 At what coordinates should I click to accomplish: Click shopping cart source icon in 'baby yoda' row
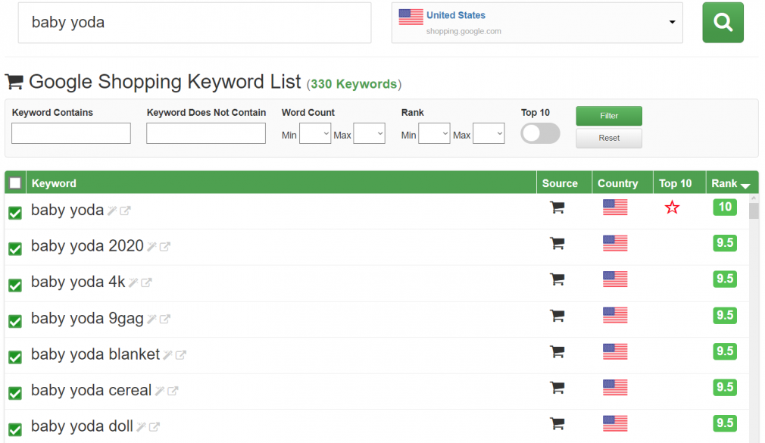(x=557, y=207)
